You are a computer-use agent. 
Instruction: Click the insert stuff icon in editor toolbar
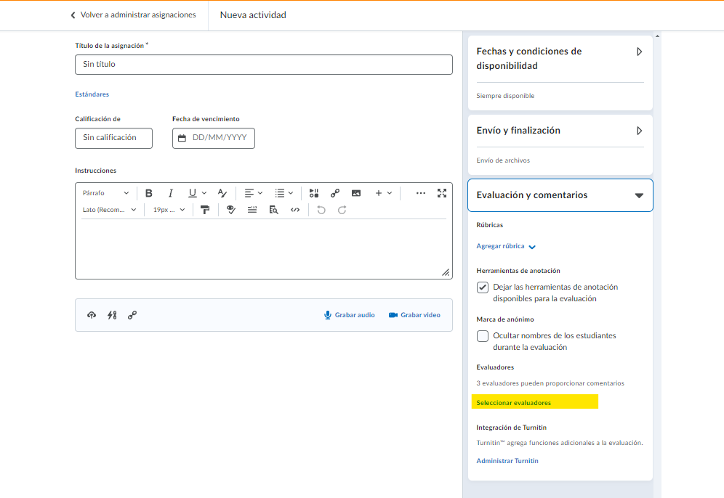pos(314,193)
